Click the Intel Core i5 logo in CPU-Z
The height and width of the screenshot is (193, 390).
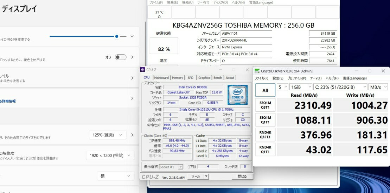pos(237,95)
